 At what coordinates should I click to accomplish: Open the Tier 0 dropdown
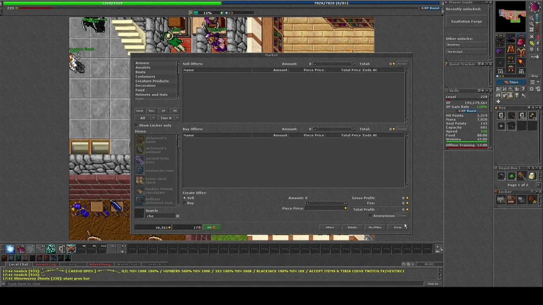coord(169,118)
